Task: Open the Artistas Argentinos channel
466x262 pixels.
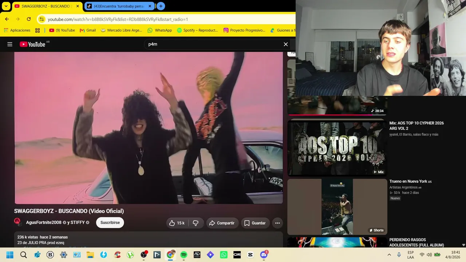Action: tap(404, 187)
